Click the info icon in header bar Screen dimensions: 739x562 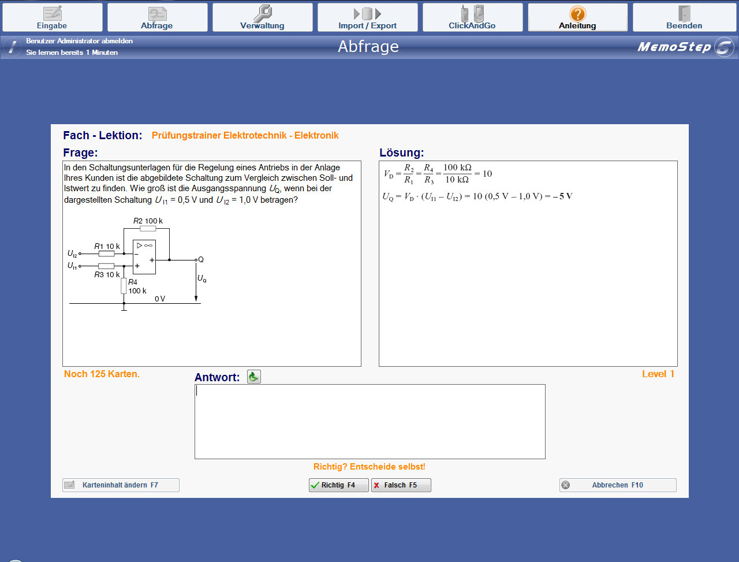(x=12, y=47)
